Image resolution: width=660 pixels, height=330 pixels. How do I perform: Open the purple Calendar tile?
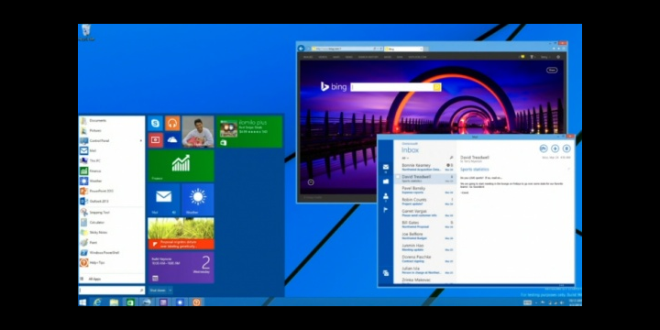tap(181, 268)
